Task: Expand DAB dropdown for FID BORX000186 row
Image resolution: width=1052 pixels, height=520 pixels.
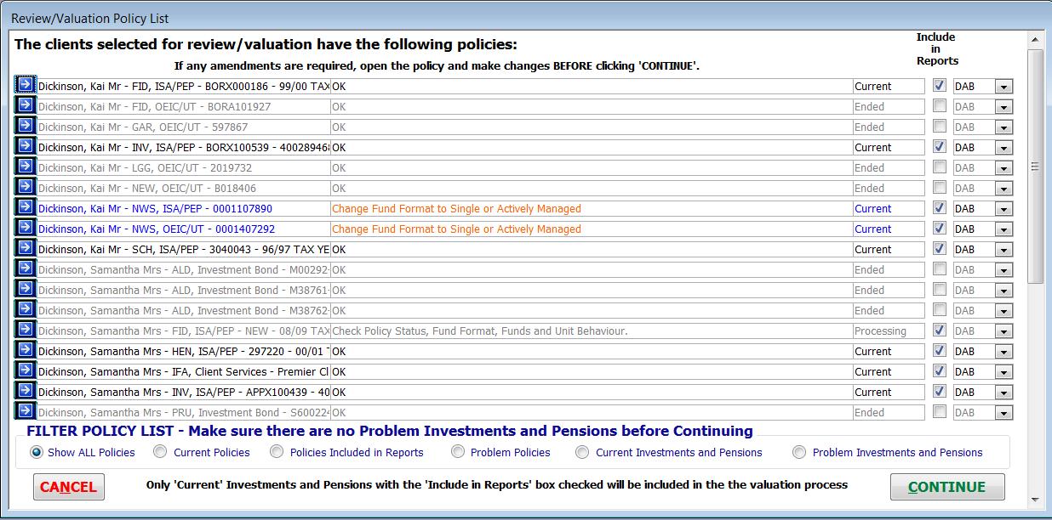Action: click(1003, 87)
